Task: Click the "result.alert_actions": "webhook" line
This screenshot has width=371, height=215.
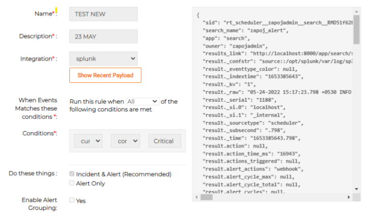Action: tap(253, 169)
